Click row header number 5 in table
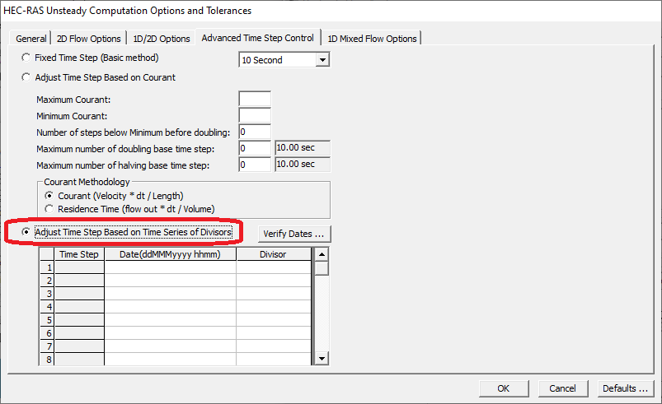Screen dimensions: 662x404 (x=47, y=320)
